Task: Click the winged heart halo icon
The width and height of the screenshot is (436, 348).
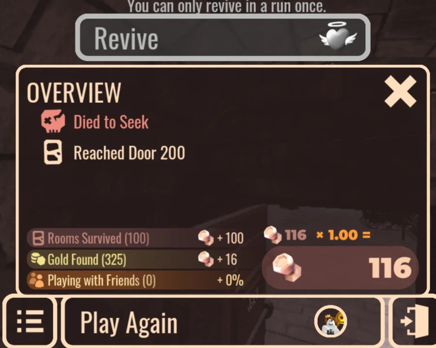Action: [338, 36]
